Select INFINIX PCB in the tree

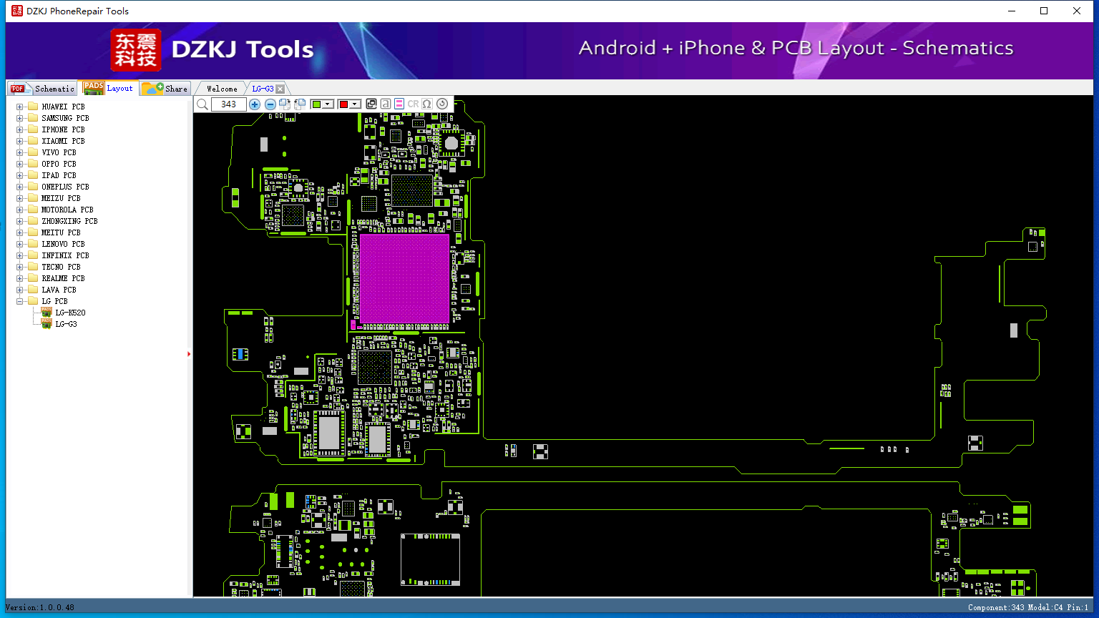point(65,255)
